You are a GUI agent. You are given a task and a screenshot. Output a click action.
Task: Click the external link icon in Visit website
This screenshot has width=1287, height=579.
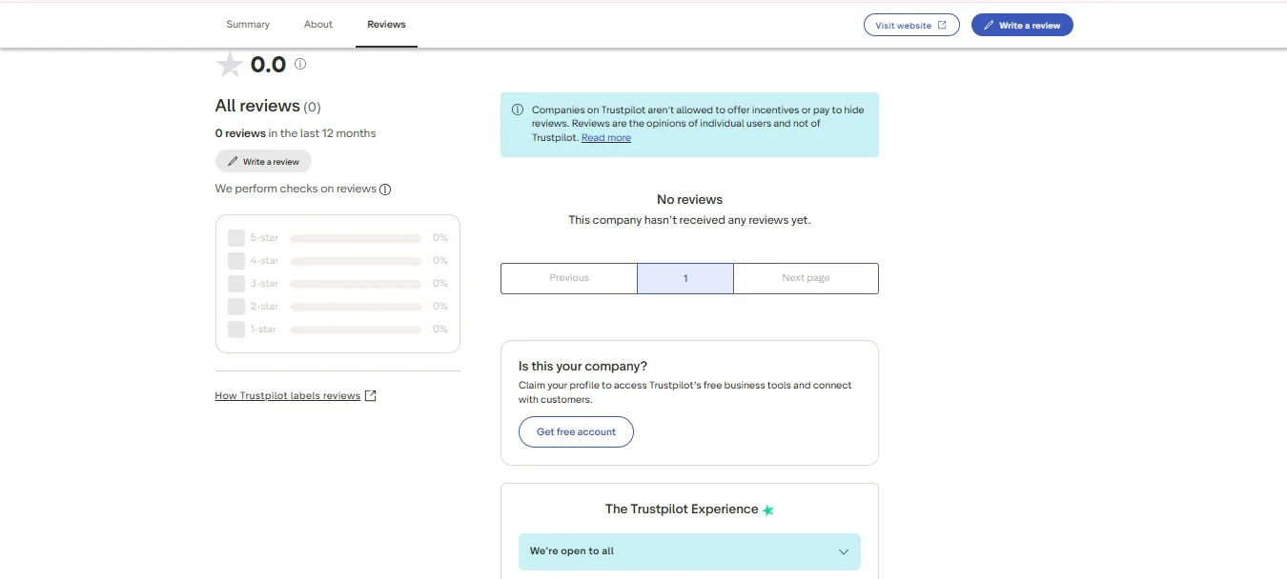click(x=943, y=25)
